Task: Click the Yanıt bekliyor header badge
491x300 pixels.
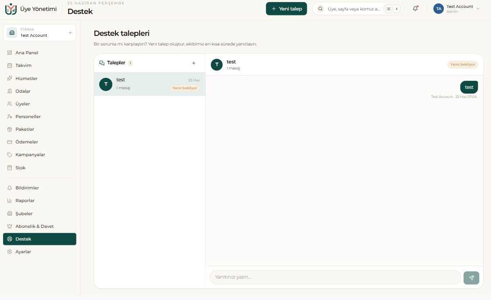Action: click(x=463, y=64)
